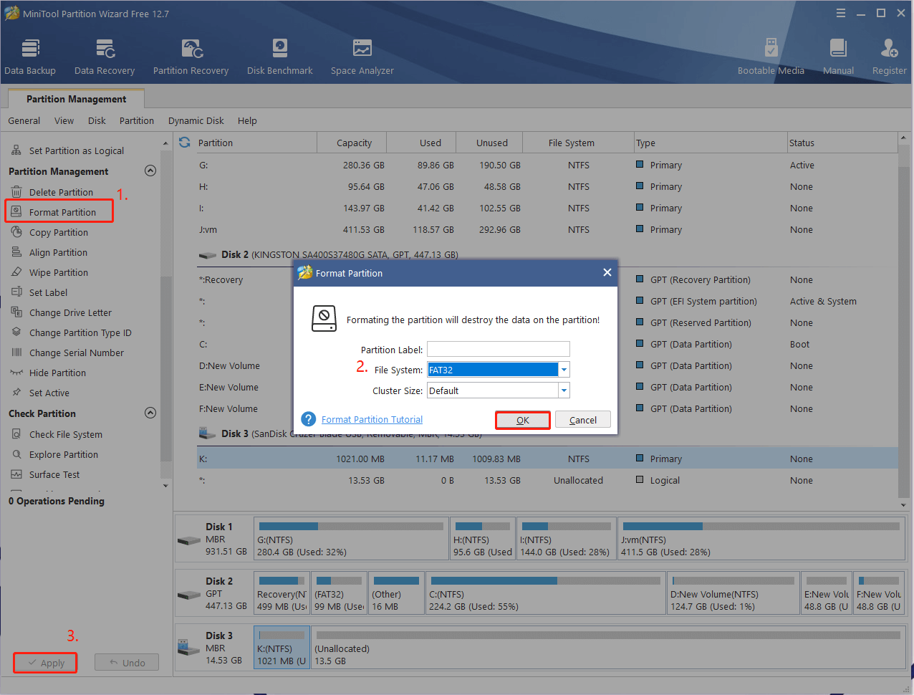
Task: Open Data Recovery tool
Action: click(x=105, y=57)
